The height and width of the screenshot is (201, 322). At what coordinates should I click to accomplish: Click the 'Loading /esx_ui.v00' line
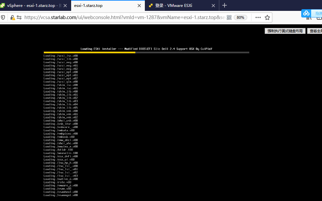(x=59, y=160)
